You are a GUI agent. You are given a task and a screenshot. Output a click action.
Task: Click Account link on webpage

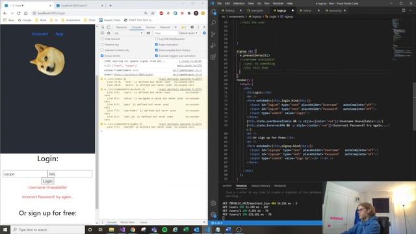click(40, 34)
